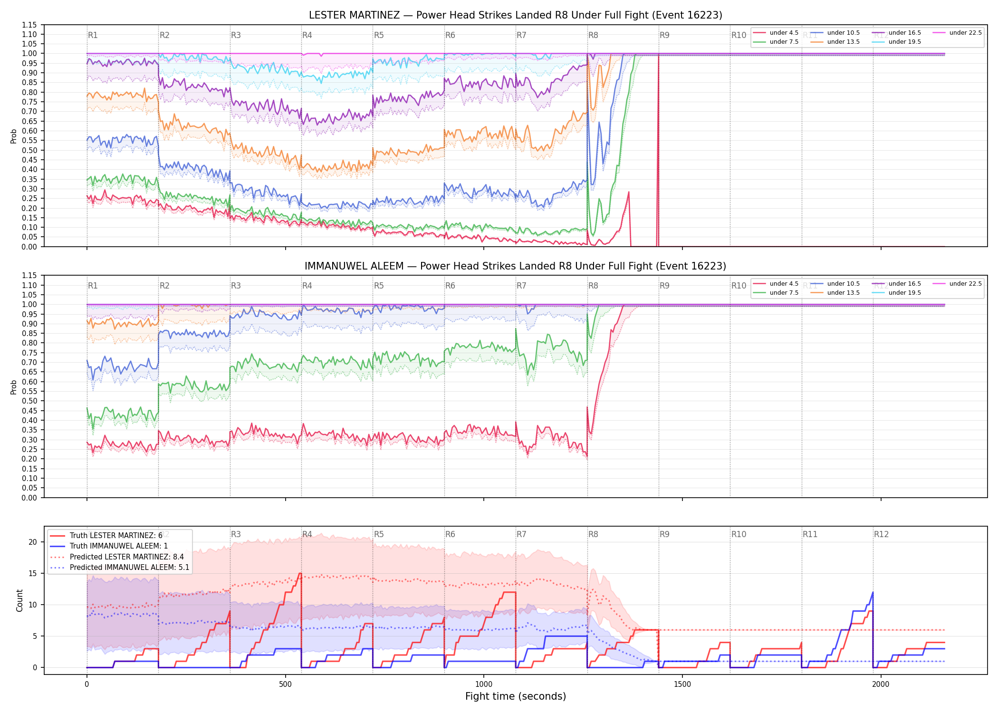Viewport: 998px width, 713px height.
Task: Click 'Predicted IMMANUWEL ALEEM: 5.1' legend entry
Action: 120,568
